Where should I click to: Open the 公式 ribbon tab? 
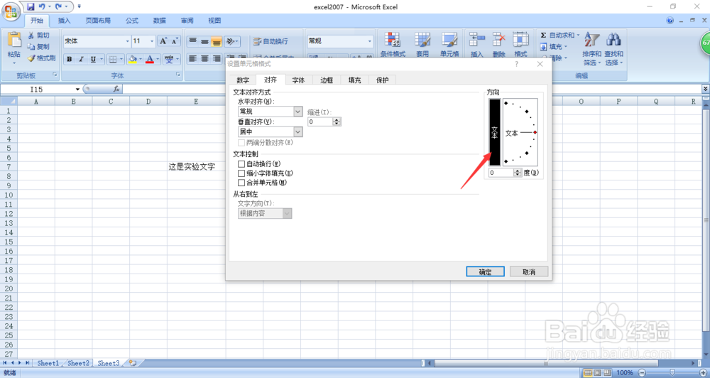132,21
